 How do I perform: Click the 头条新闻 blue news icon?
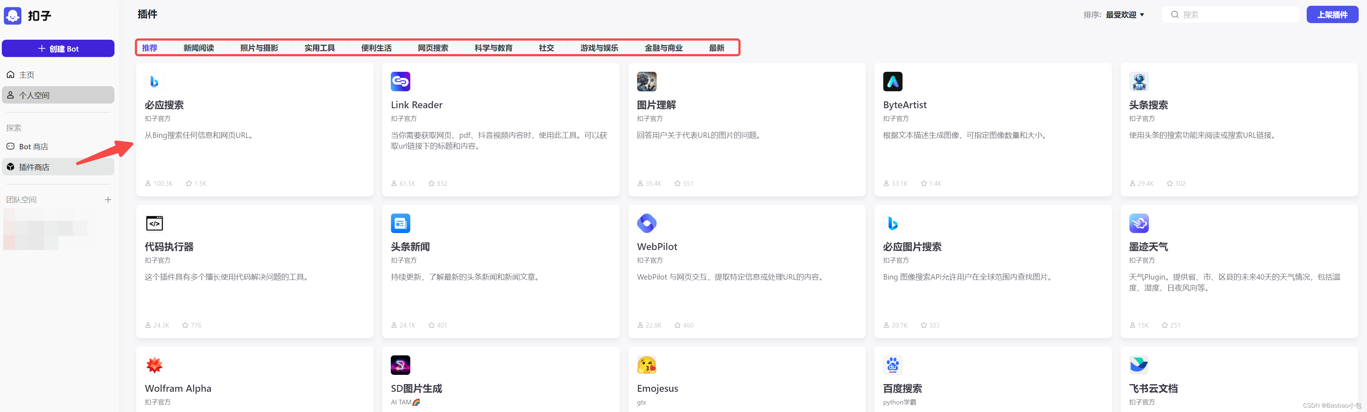400,223
